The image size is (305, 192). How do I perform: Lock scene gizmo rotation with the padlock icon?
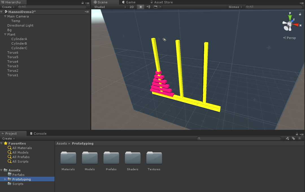(x=300, y=14)
